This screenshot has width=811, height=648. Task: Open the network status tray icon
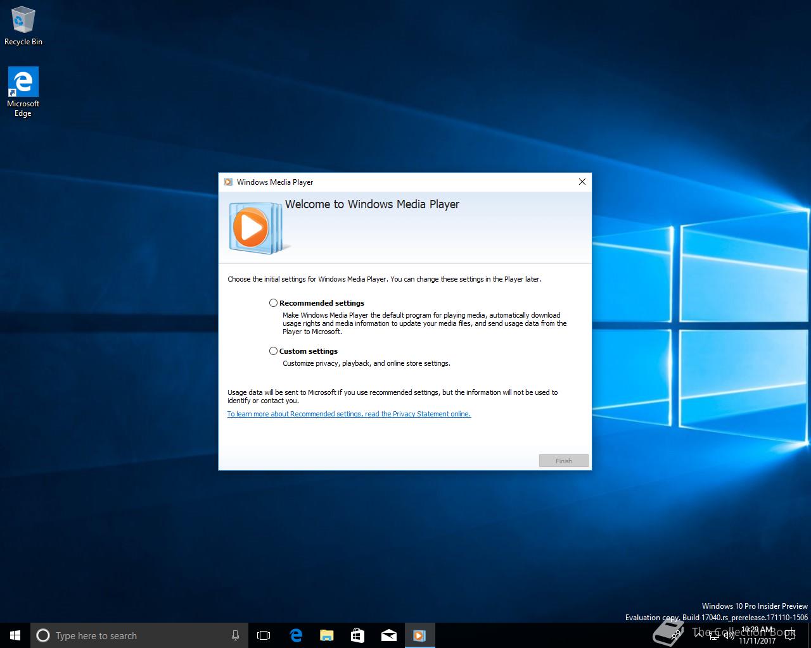(714, 635)
